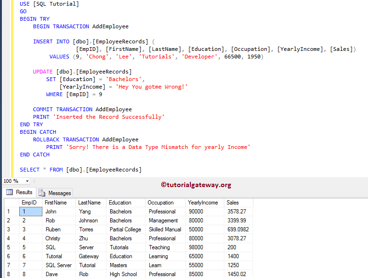The height and width of the screenshot is (278, 368).
Task: Click Occupation cell 'Skilled Manual'
Action: pos(165,229)
